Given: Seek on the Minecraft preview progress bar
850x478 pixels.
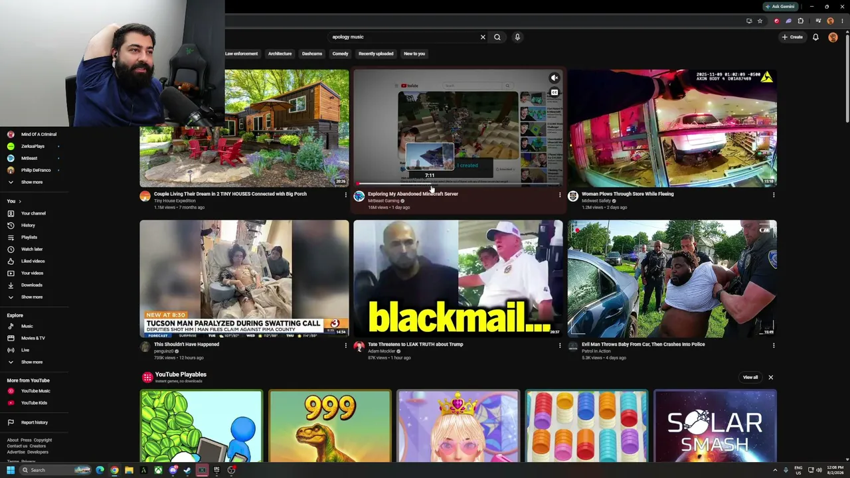Looking at the screenshot, I should click(x=458, y=183).
